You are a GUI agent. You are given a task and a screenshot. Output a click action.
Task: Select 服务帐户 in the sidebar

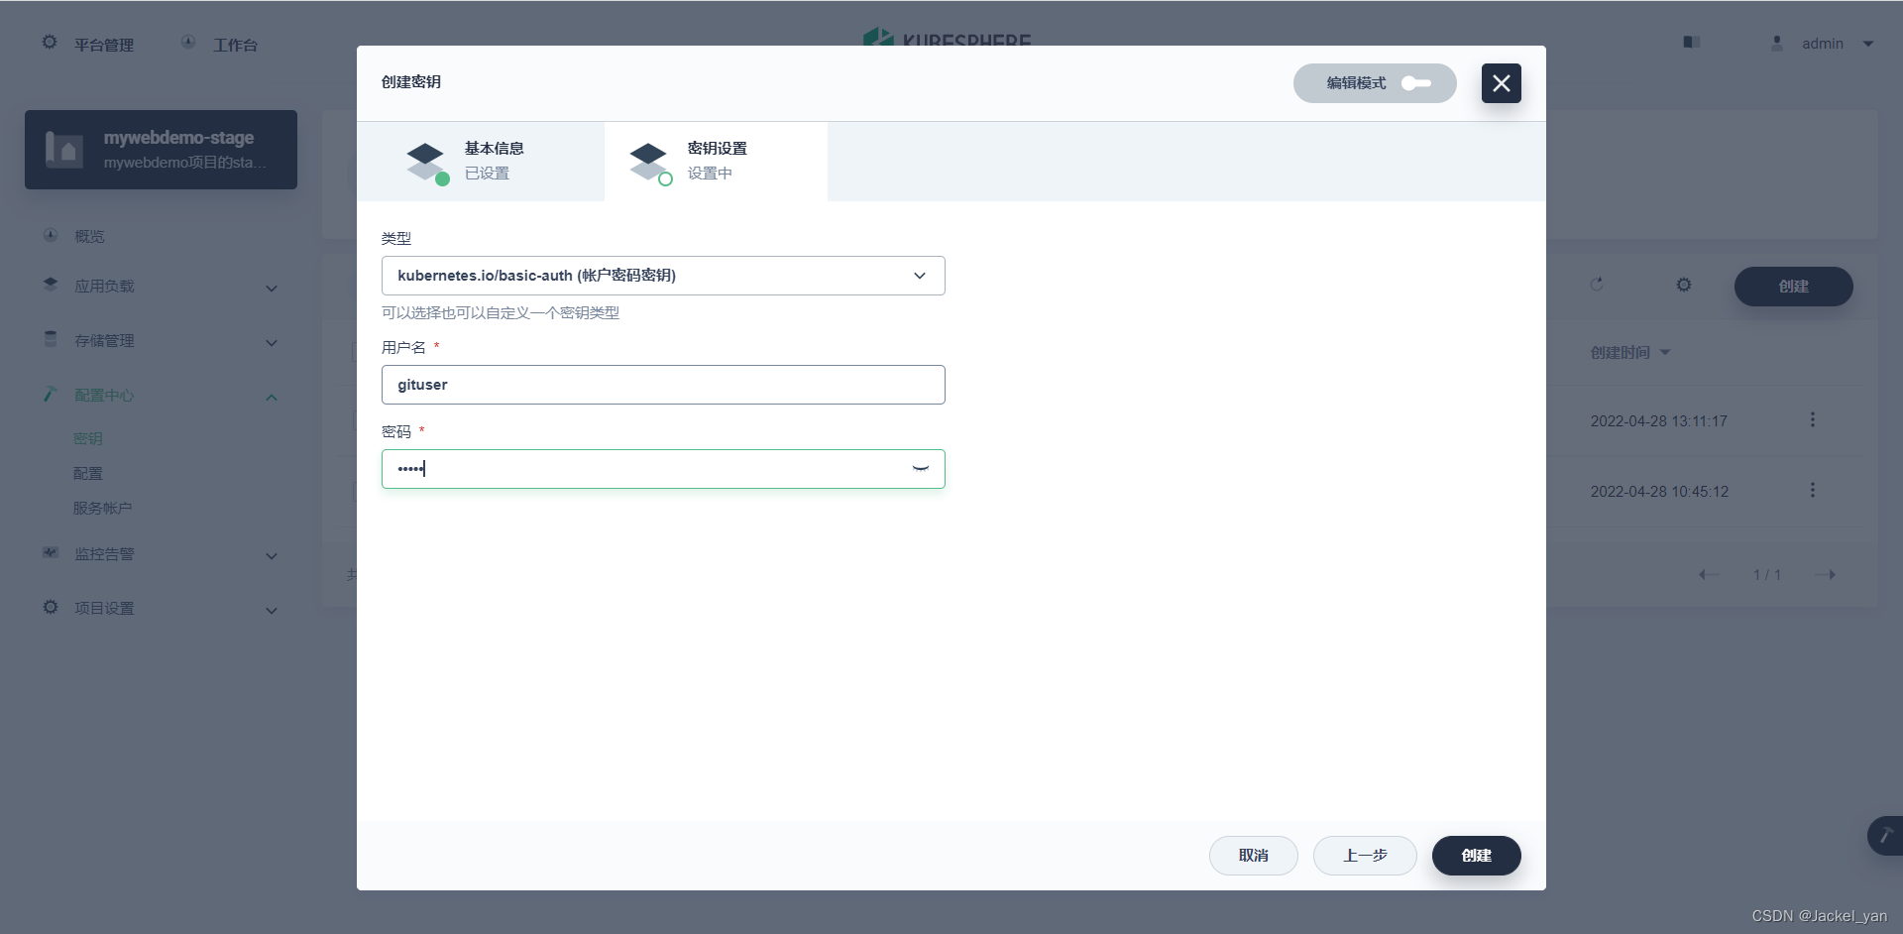[x=102, y=508]
